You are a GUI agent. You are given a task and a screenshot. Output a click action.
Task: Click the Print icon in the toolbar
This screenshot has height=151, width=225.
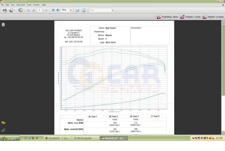5,10
